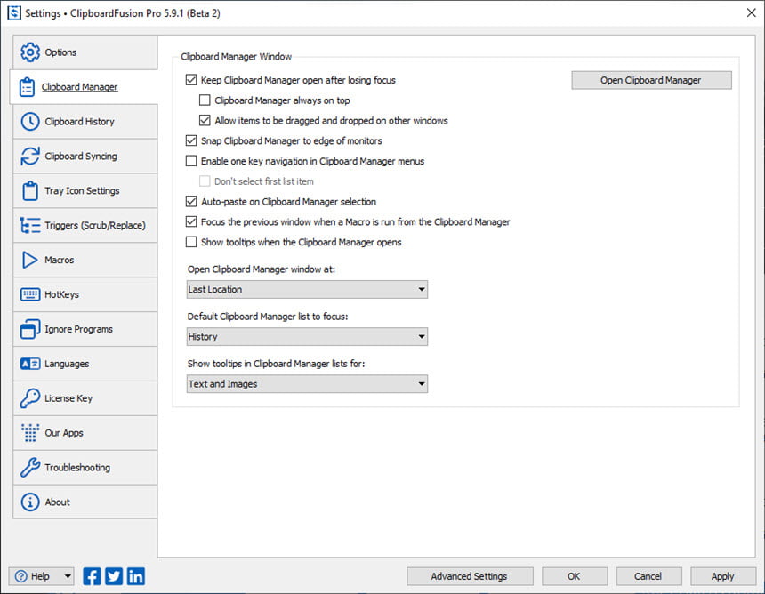Switch to the Ignore Programs tab
Image resolution: width=765 pixels, height=594 pixels.
(85, 329)
